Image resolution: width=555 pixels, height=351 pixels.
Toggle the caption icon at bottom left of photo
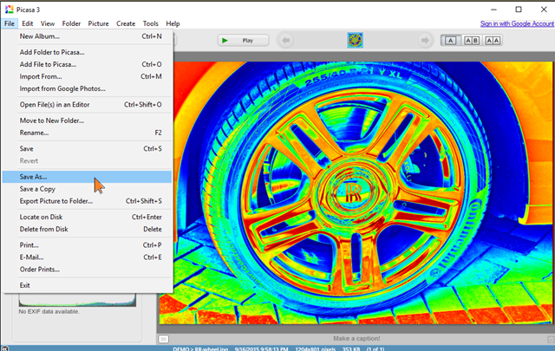[x=163, y=337]
